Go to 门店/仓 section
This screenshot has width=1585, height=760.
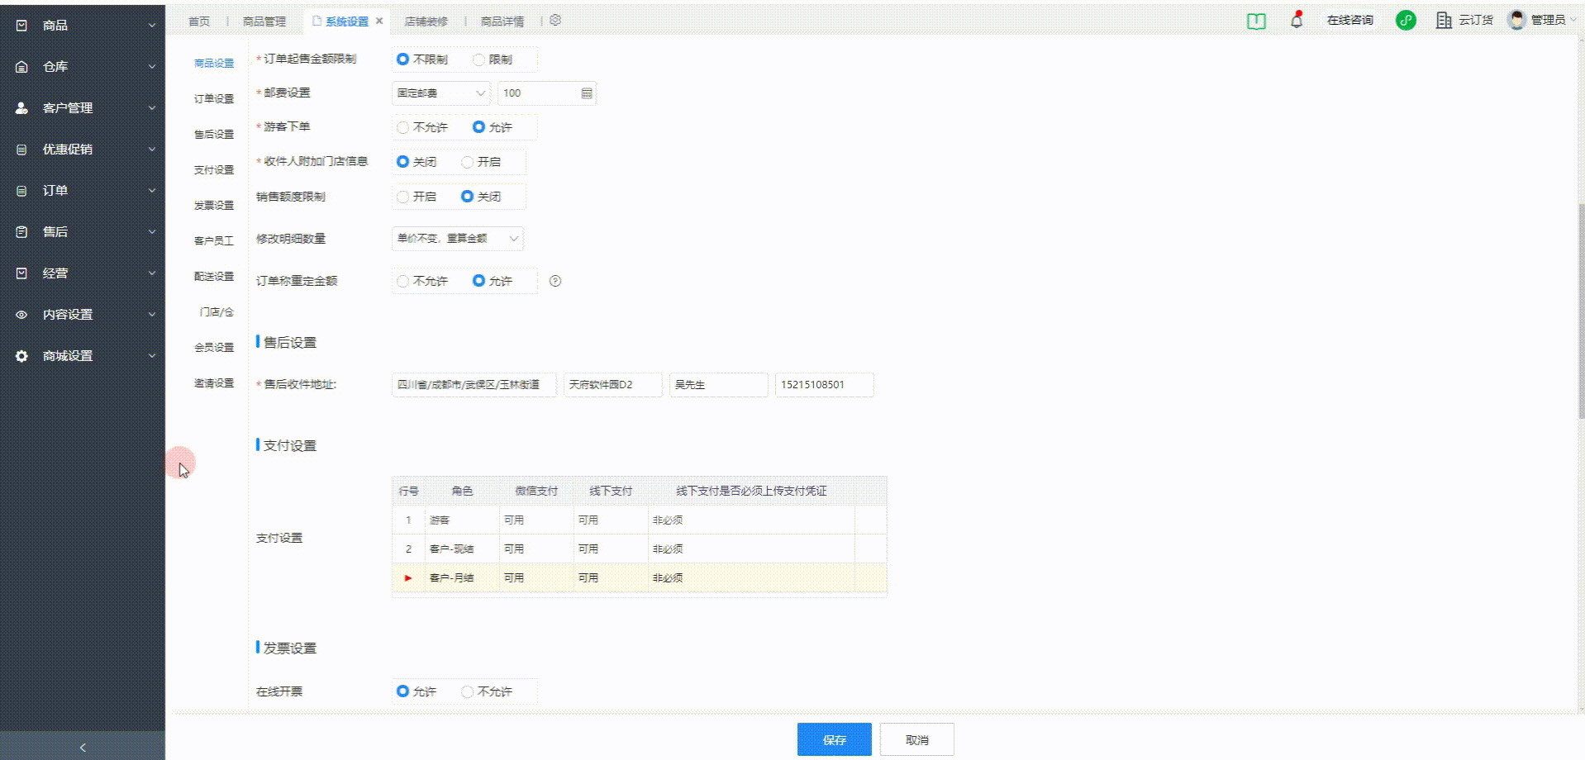coord(217,312)
